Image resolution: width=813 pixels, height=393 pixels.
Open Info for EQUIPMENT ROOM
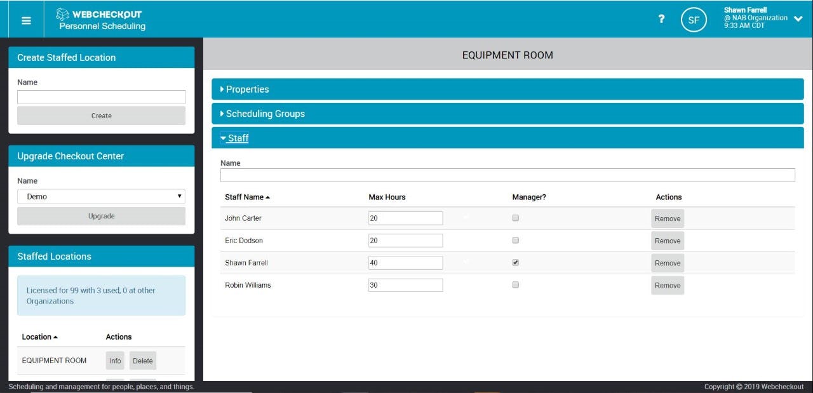pyautogui.click(x=114, y=360)
